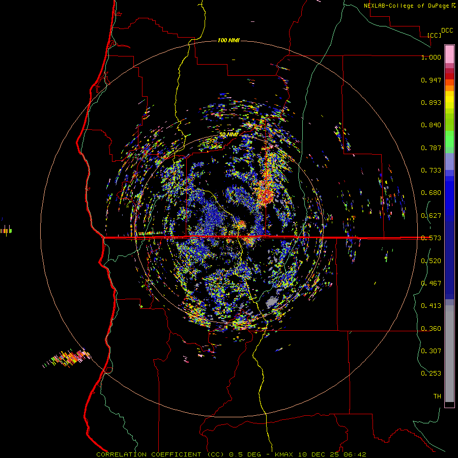458x458 pixels.
Task: Click the 100 NMI range ring label
Action: click(228, 40)
